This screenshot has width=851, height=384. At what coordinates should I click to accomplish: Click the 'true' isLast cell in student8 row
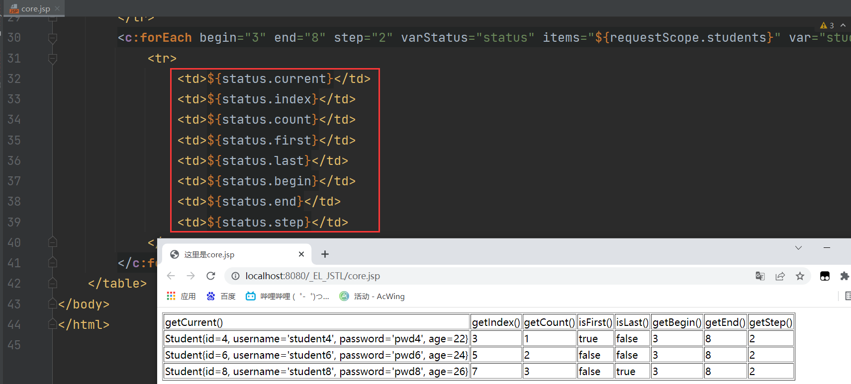632,371
